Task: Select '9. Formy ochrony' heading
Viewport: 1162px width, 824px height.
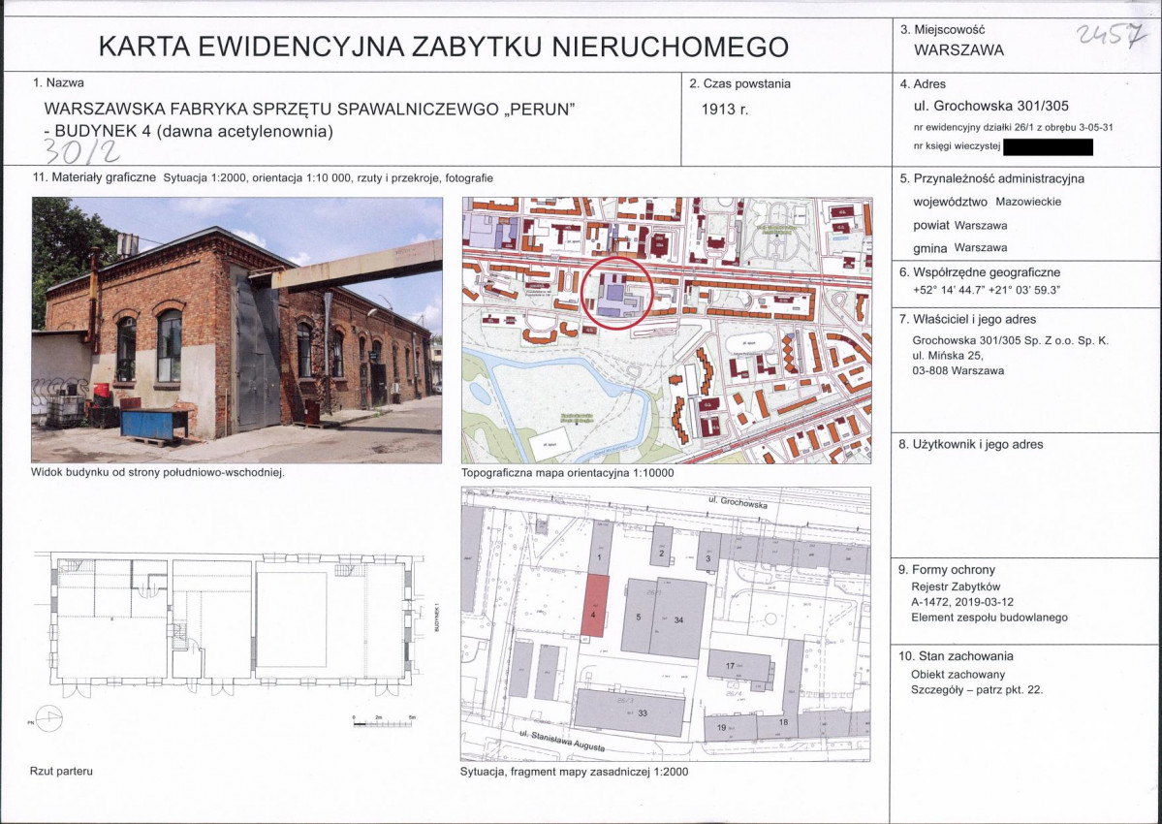Action: (x=946, y=570)
